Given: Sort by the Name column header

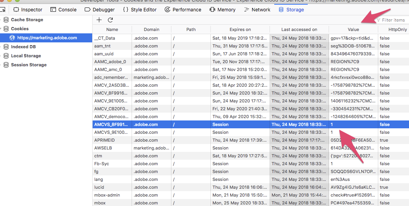Looking at the screenshot, I should tap(112, 29).
